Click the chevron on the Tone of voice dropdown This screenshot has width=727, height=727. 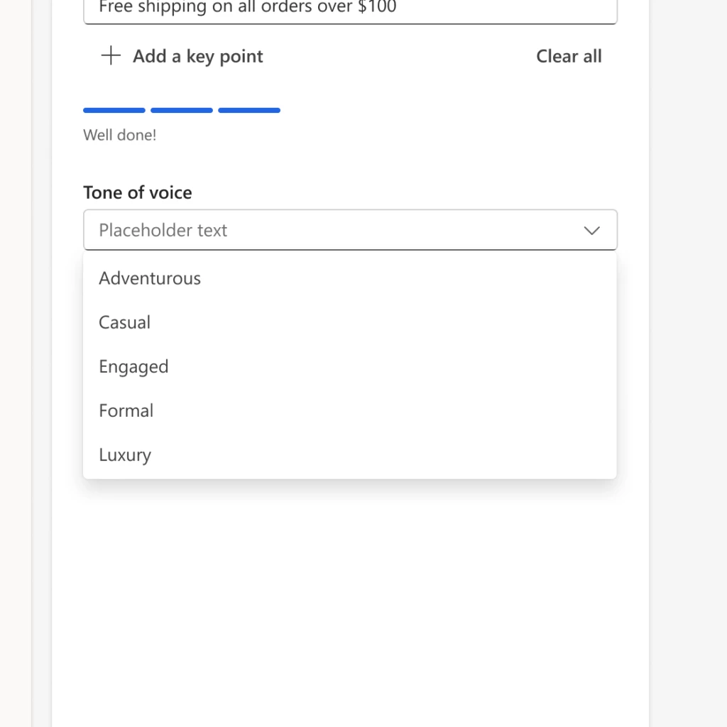[x=591, y=230]
